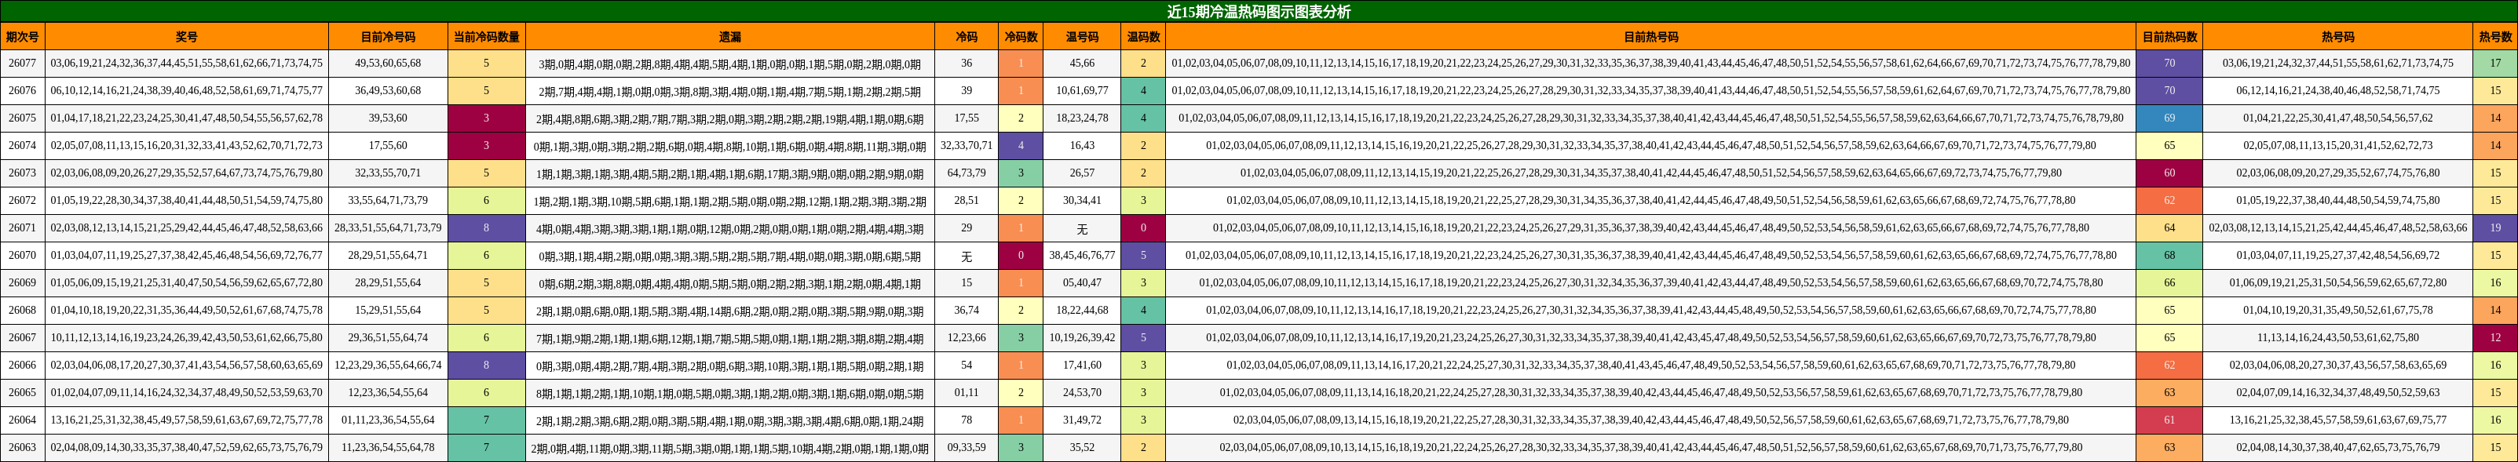Select period number 26071

(23, 227)
